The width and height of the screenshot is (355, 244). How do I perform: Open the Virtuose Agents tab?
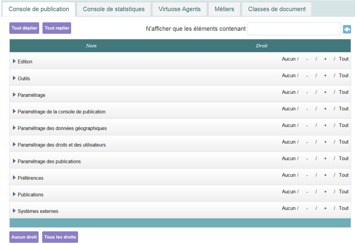180,9
